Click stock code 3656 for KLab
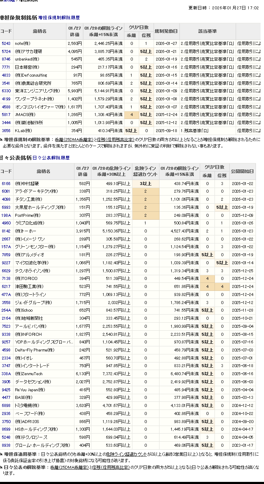 click(6, 130)
